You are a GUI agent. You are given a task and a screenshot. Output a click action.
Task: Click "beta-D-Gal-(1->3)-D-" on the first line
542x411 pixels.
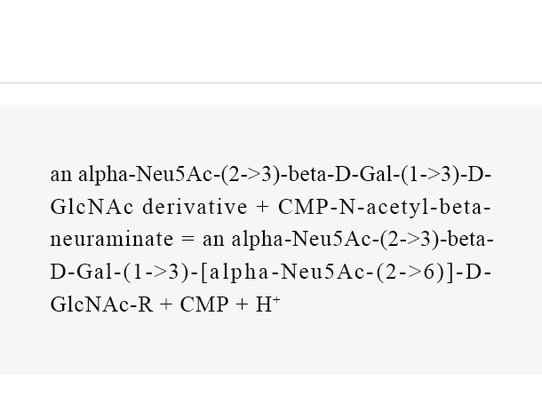389,175
